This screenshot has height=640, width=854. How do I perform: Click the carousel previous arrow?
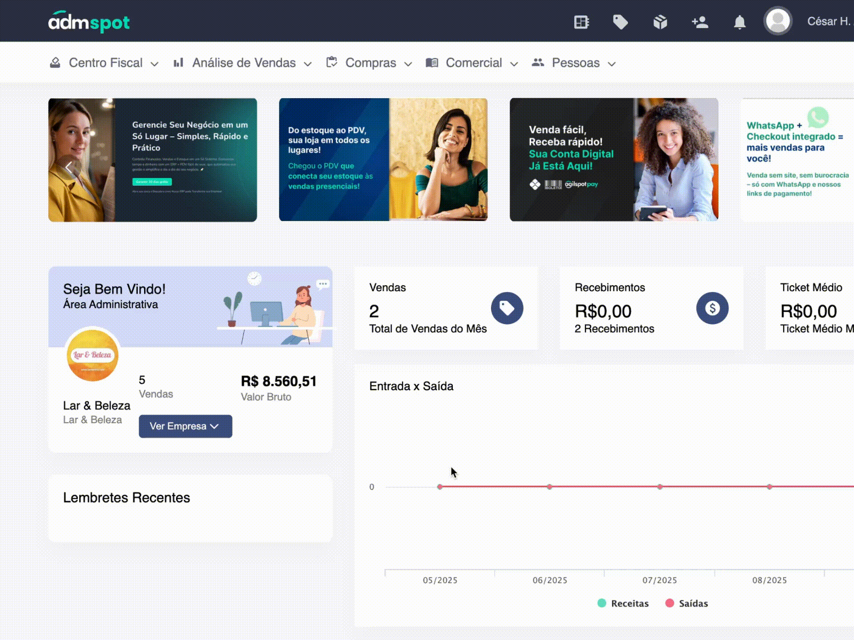[x=69, y=166]
